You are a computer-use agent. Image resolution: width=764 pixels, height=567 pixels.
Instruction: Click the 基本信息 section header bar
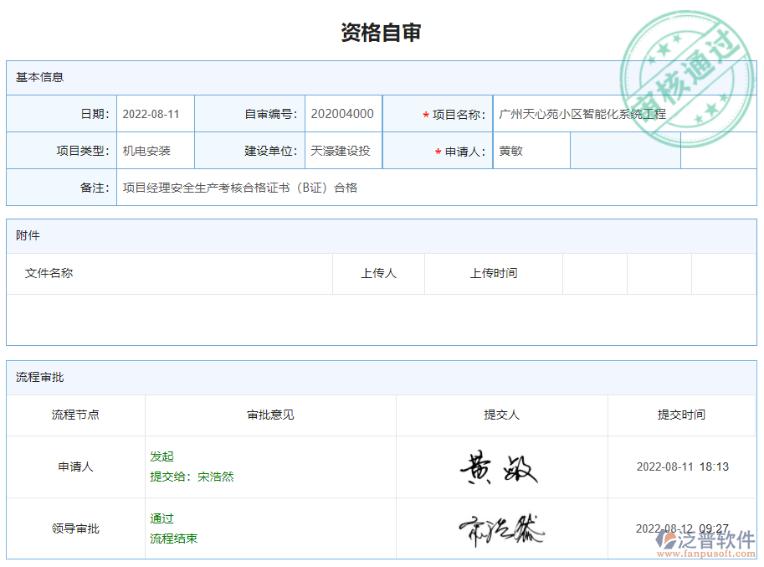(x=38, y=77)
